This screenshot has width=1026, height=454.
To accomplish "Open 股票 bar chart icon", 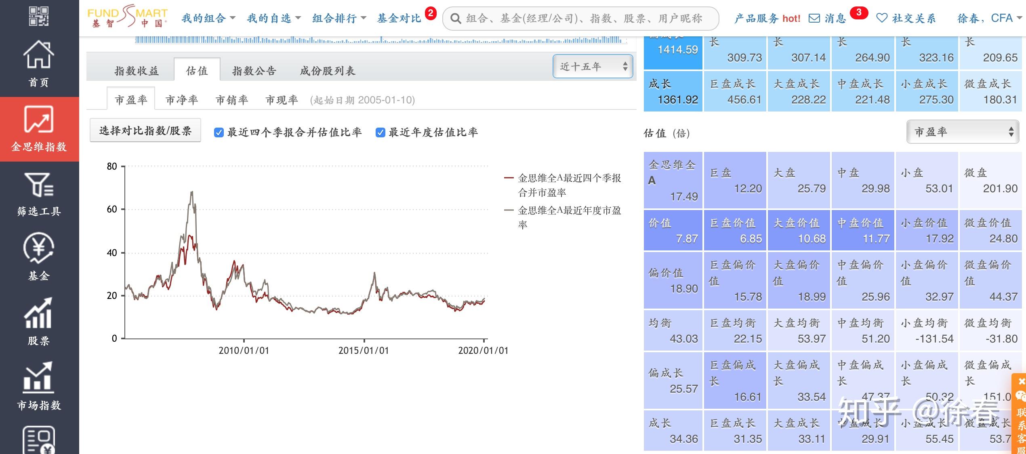I will (x=39, y=313).
